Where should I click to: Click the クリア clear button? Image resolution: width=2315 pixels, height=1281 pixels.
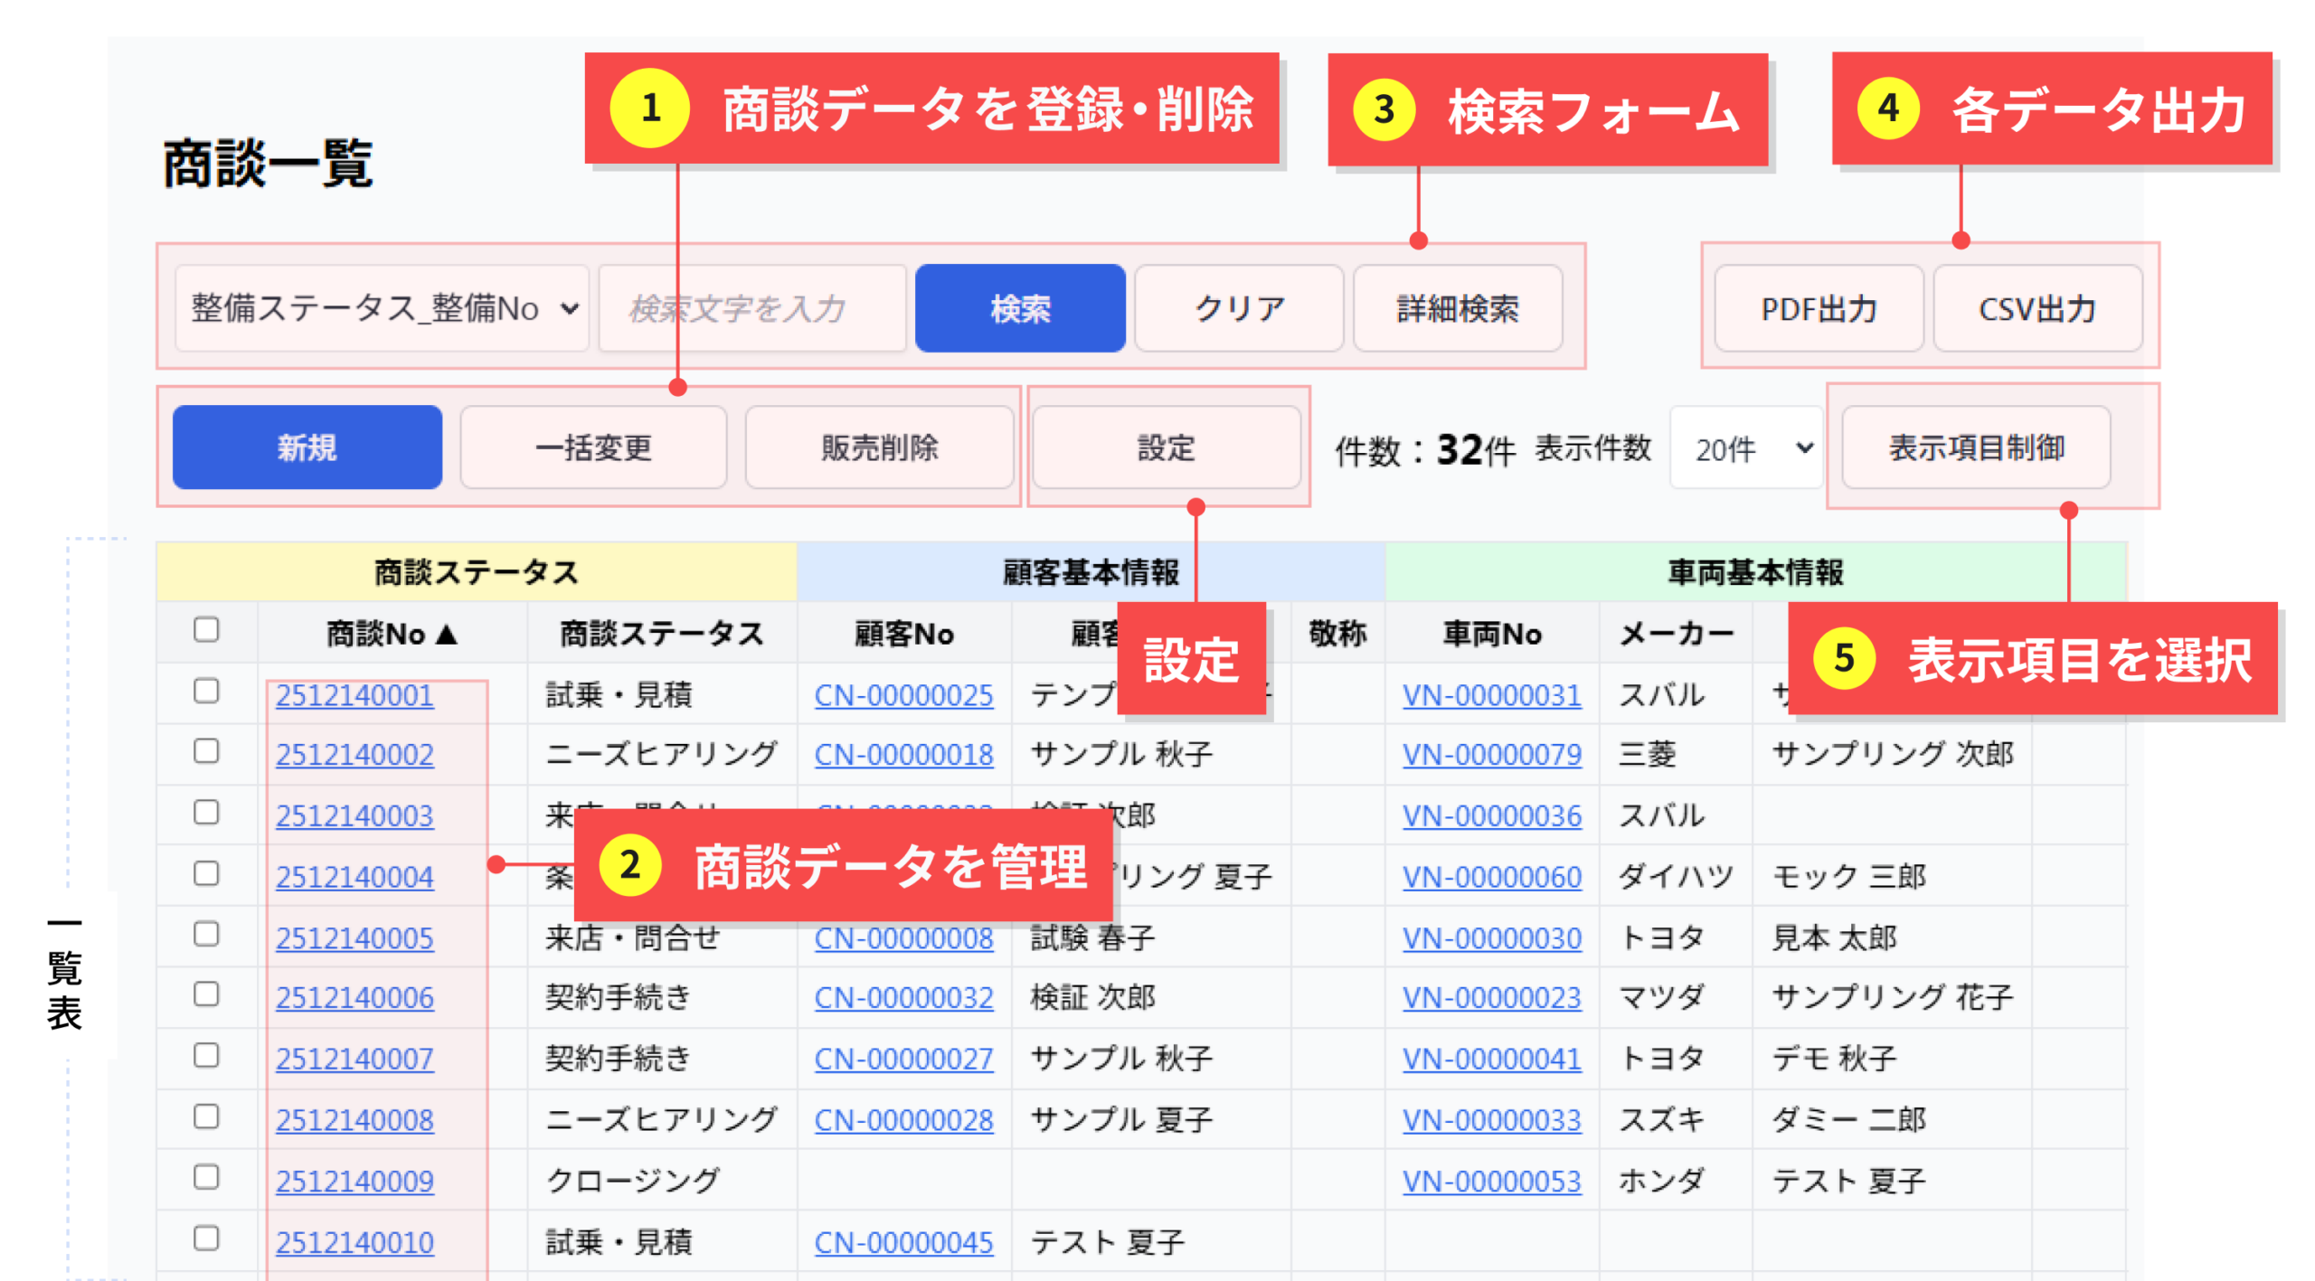tap(1238, 308)
